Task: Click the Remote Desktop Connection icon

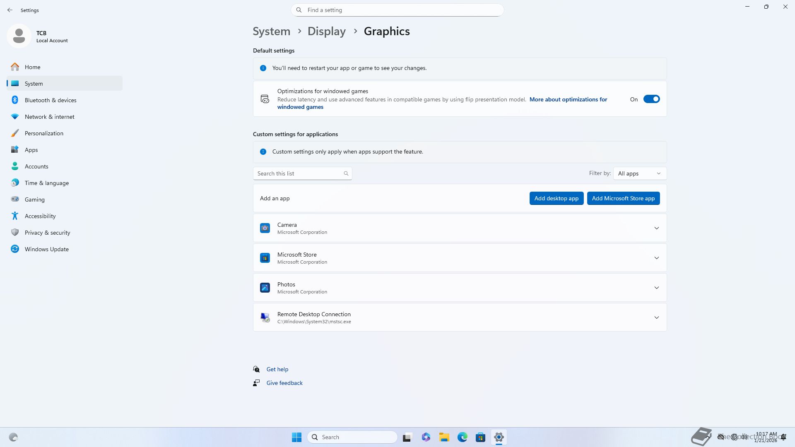Action: [x=265, y=317]
